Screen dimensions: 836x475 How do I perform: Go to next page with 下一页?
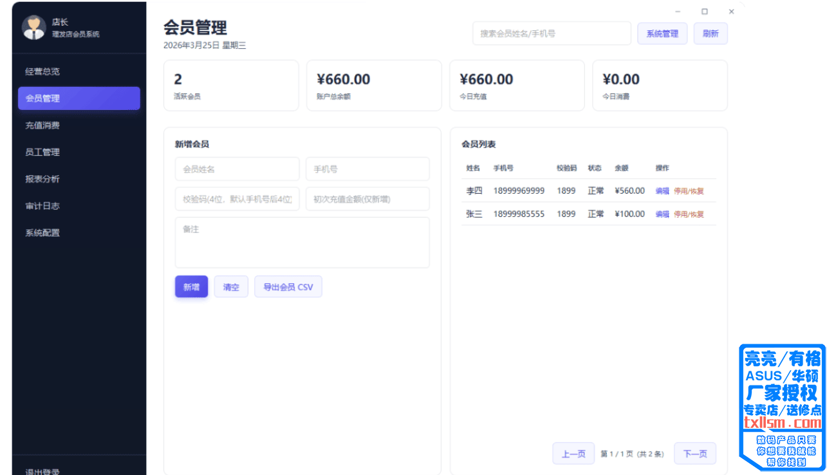pyautogui.click(x=694, y=454)
